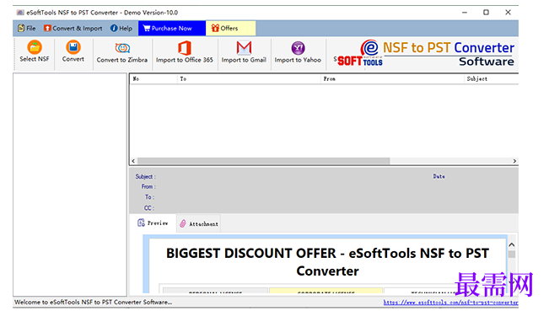Launch Import to Office 365
The image size is (549, 311).
pyautogui.click(x=185, y=52)
